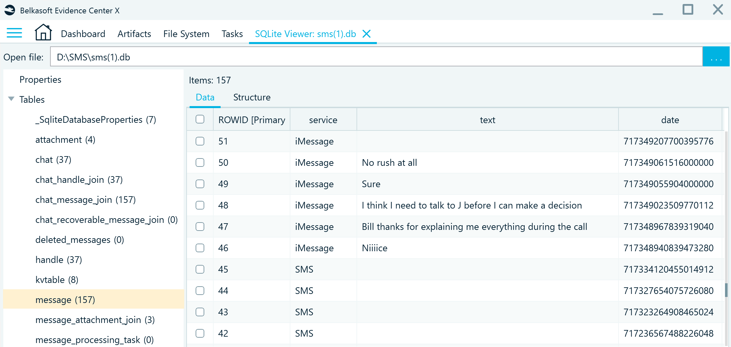
Task: Check the row 51 checkbox
Action: (x=200, y=141)
